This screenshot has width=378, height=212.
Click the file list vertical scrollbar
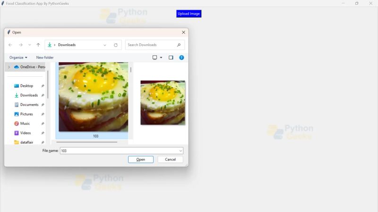(x=131, y=70)
